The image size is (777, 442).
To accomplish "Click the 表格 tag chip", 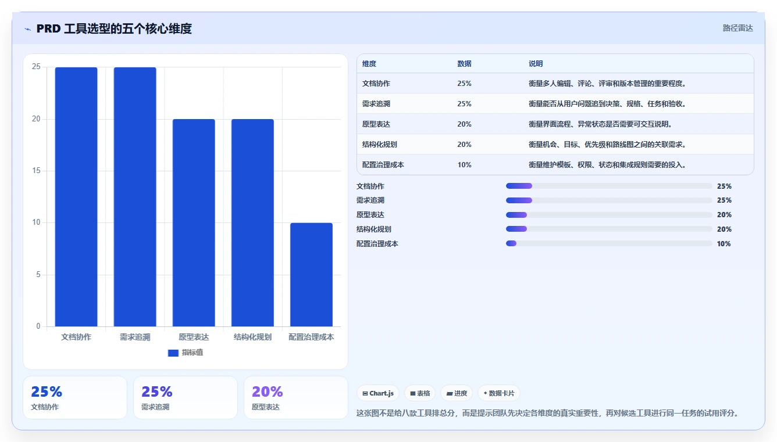I will tap(420, 393).
